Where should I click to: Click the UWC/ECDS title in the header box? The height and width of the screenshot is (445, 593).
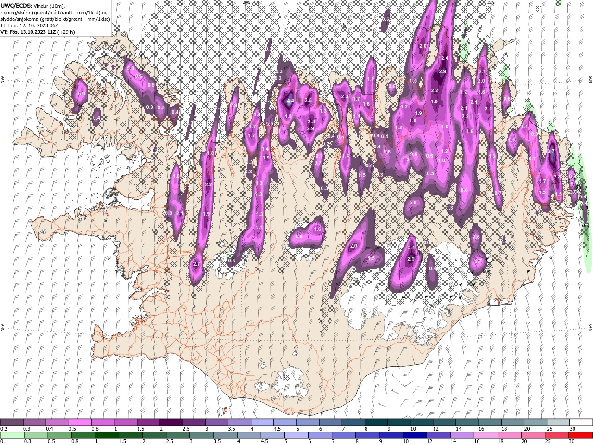pyautogui.click(x=16, y=6)
